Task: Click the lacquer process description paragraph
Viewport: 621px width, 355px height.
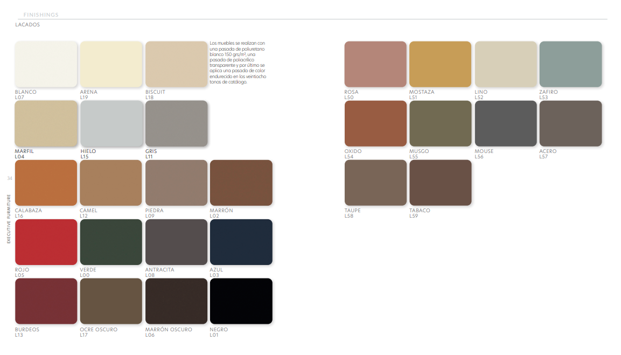Action: click(238, 62)
